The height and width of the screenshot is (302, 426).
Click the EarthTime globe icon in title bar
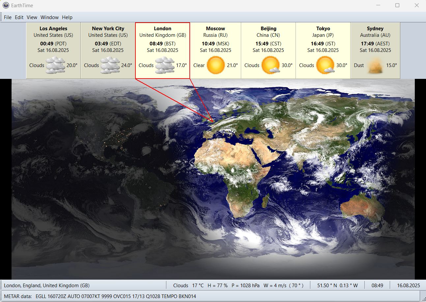click(6, 5)
